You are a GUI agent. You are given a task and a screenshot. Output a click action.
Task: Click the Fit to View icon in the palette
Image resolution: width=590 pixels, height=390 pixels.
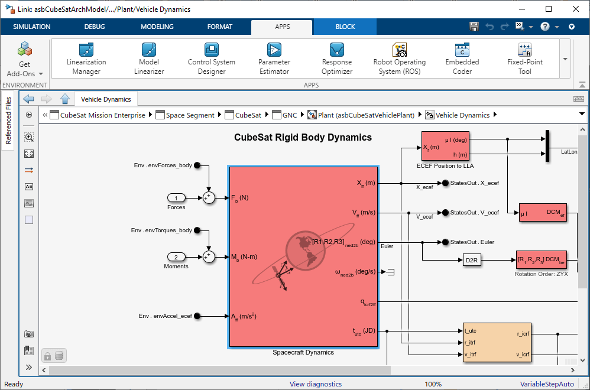29,154
